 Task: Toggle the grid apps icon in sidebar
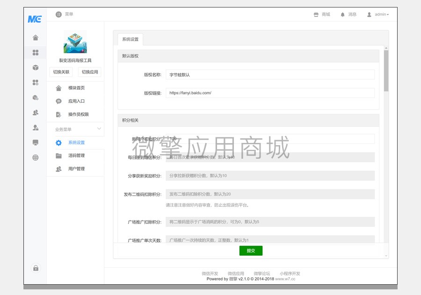coord(35,52)
